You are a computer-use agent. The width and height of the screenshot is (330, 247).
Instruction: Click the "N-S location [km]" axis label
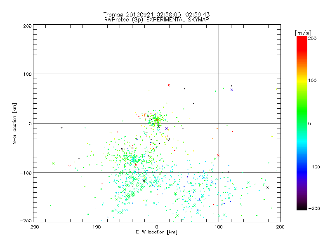(x=14, y=123)
